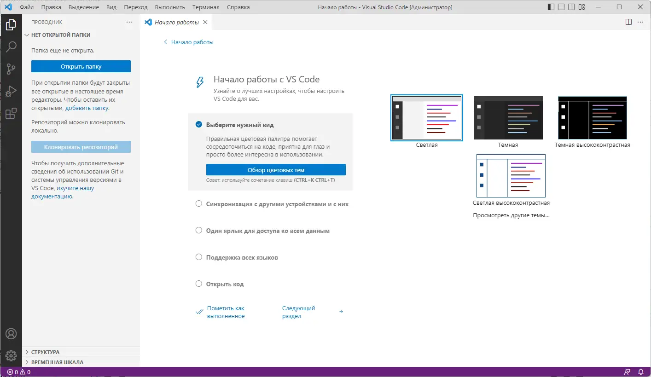The width and height of the screenshot is (651, 377).
Task: Open the «Правка» menu
Action: coord(51,7)
